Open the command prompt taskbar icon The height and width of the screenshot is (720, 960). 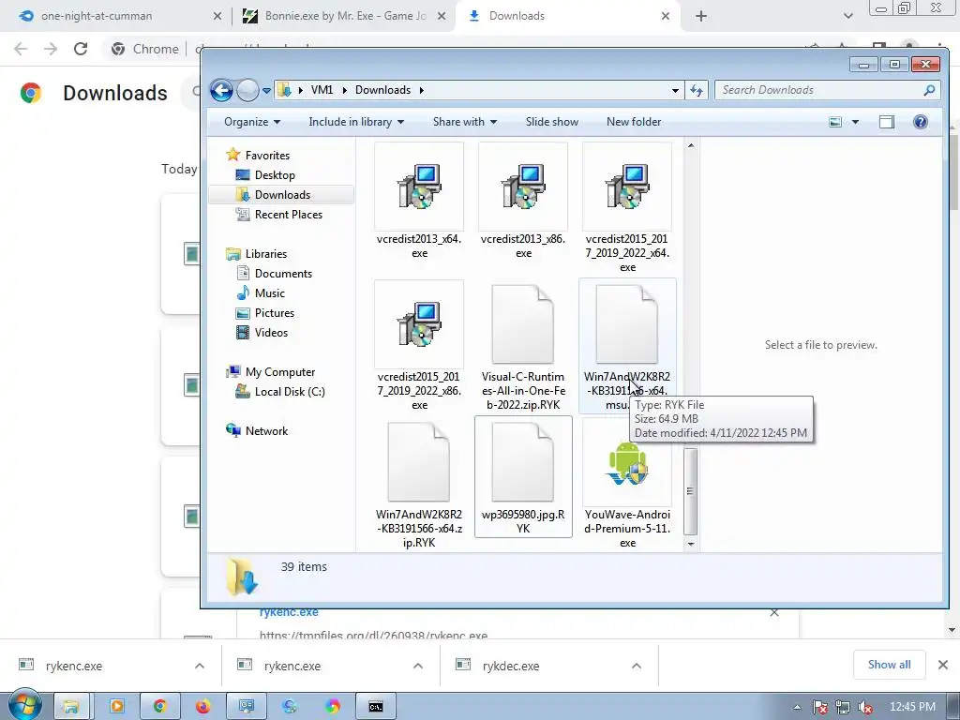coord(376,707)
